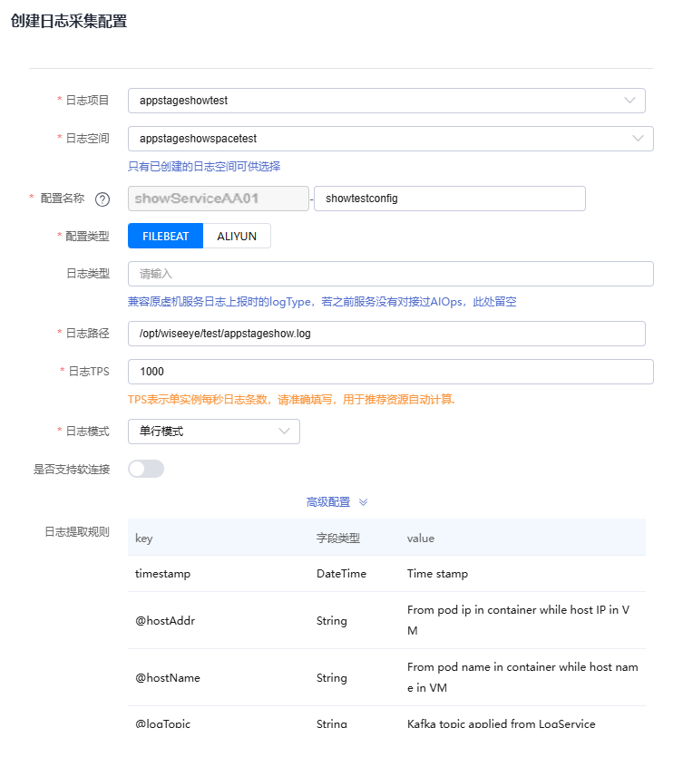Click the showtestconfig name input field
This screenshot has width=673, height=757.
tap(449, 199)
